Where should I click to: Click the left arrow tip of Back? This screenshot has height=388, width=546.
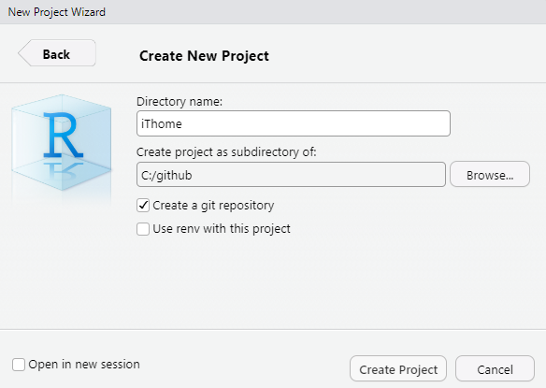pyautogui.click(x=22, y=53)
